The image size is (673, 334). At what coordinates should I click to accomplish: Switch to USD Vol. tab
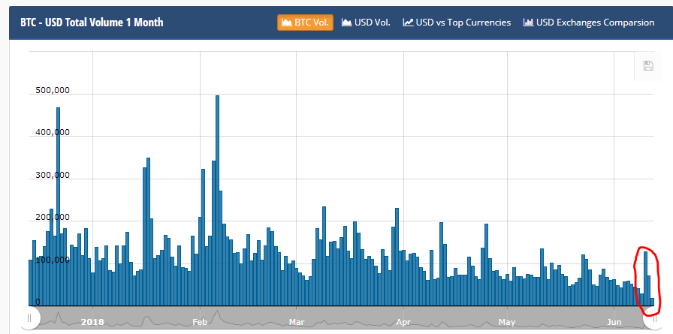tap(366, 23)
